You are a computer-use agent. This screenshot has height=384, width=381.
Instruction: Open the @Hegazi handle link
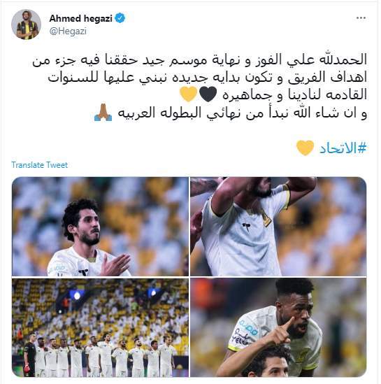pyautogui.click(x=68, y=31)
